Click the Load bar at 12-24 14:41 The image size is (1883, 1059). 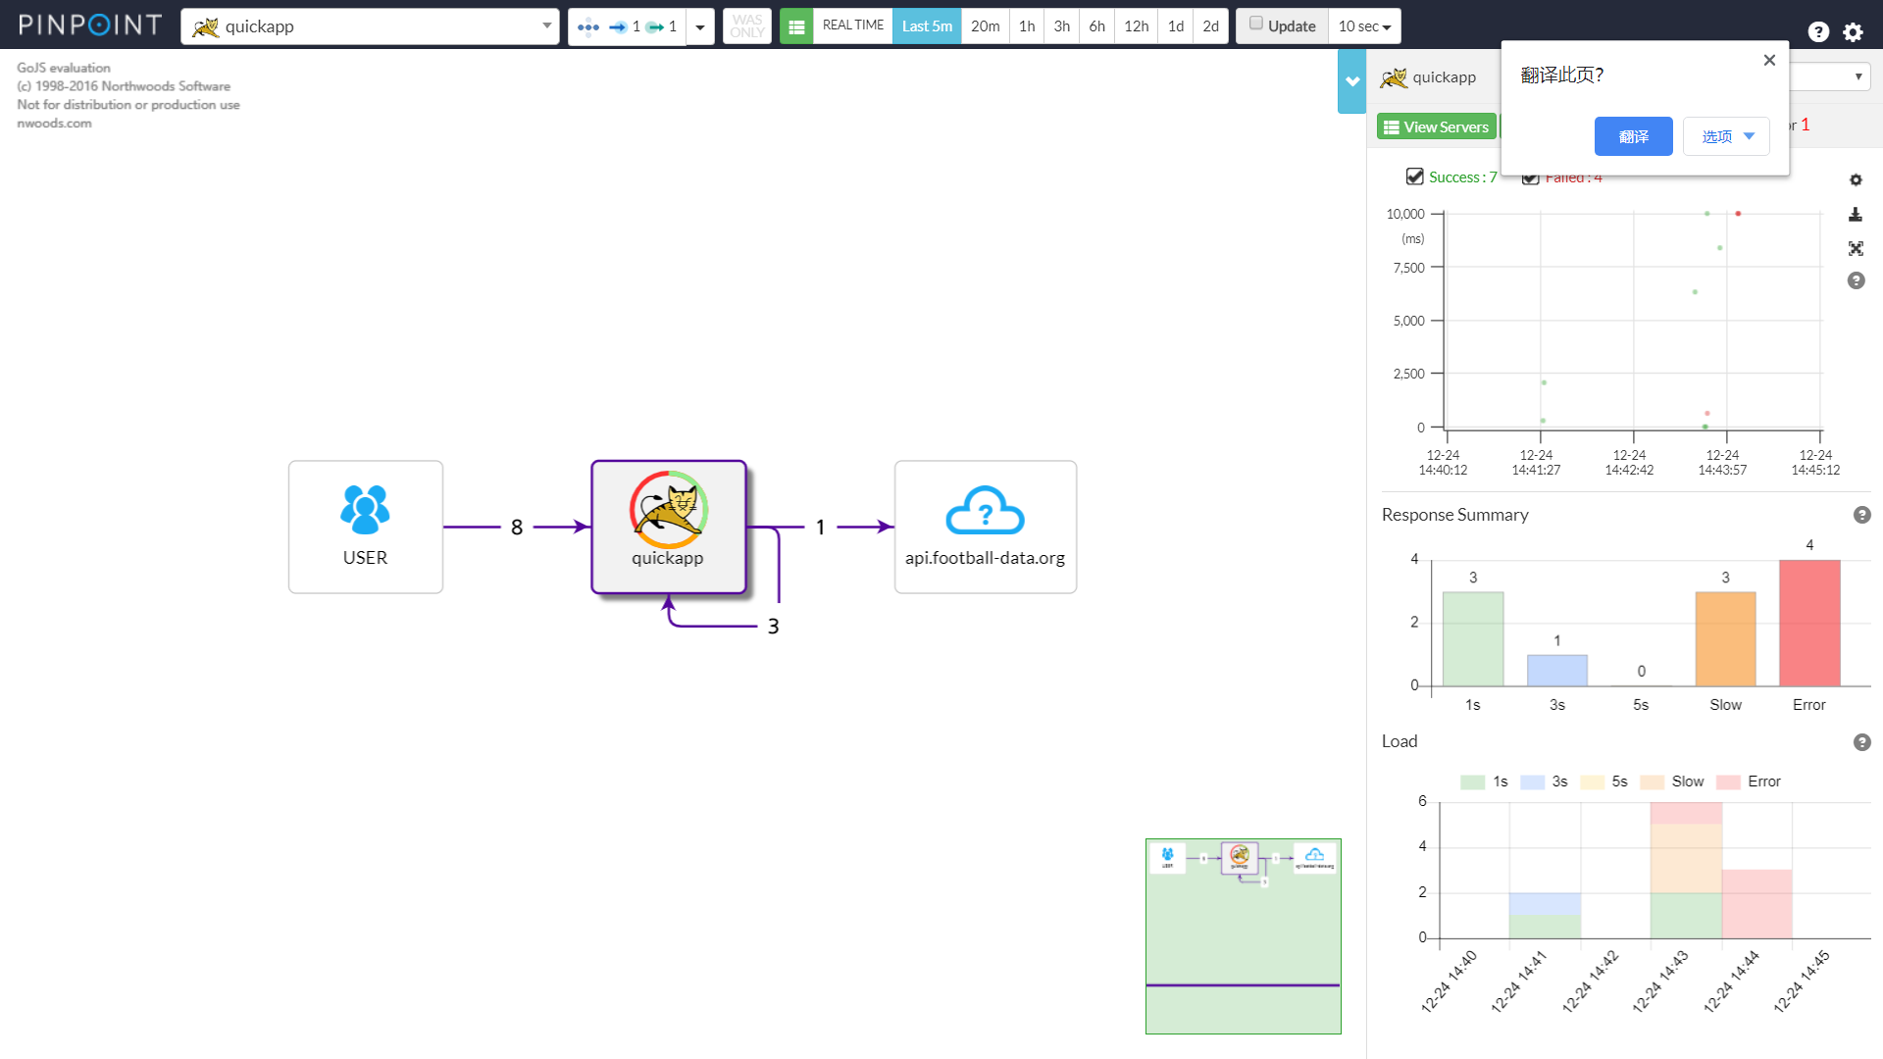pos(1545,915)
